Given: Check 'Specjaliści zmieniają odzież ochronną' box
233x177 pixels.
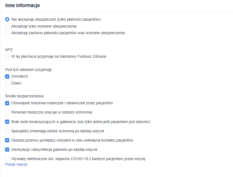Looking at the screenshot, I should (x=7, y=131).
